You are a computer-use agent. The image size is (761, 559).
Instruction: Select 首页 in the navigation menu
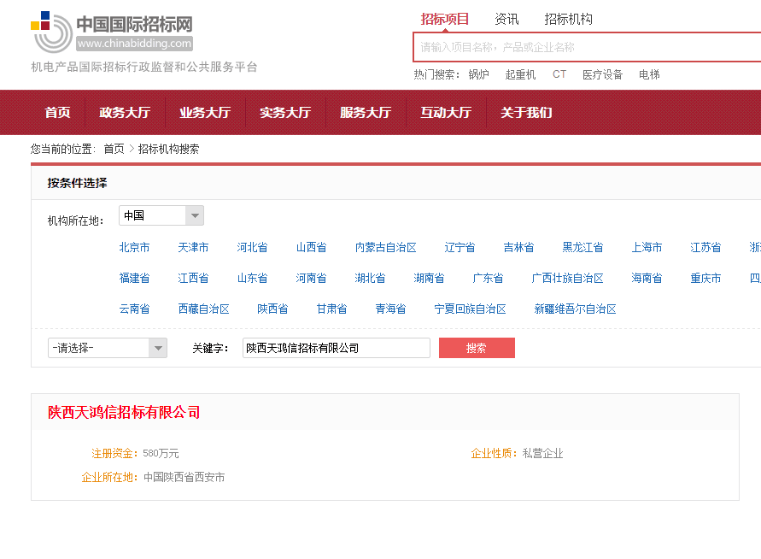click(x=56, y=112)
